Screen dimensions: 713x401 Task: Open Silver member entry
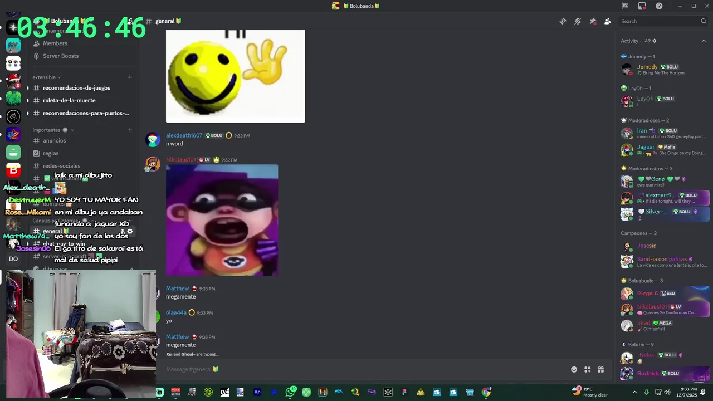click(x=664, y=214)
